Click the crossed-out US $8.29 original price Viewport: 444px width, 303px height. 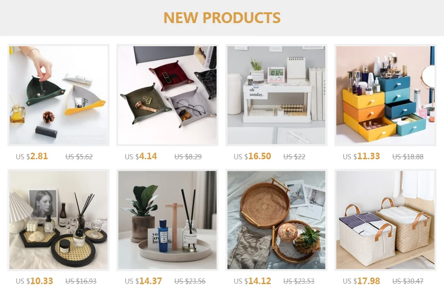coord(188,157)
